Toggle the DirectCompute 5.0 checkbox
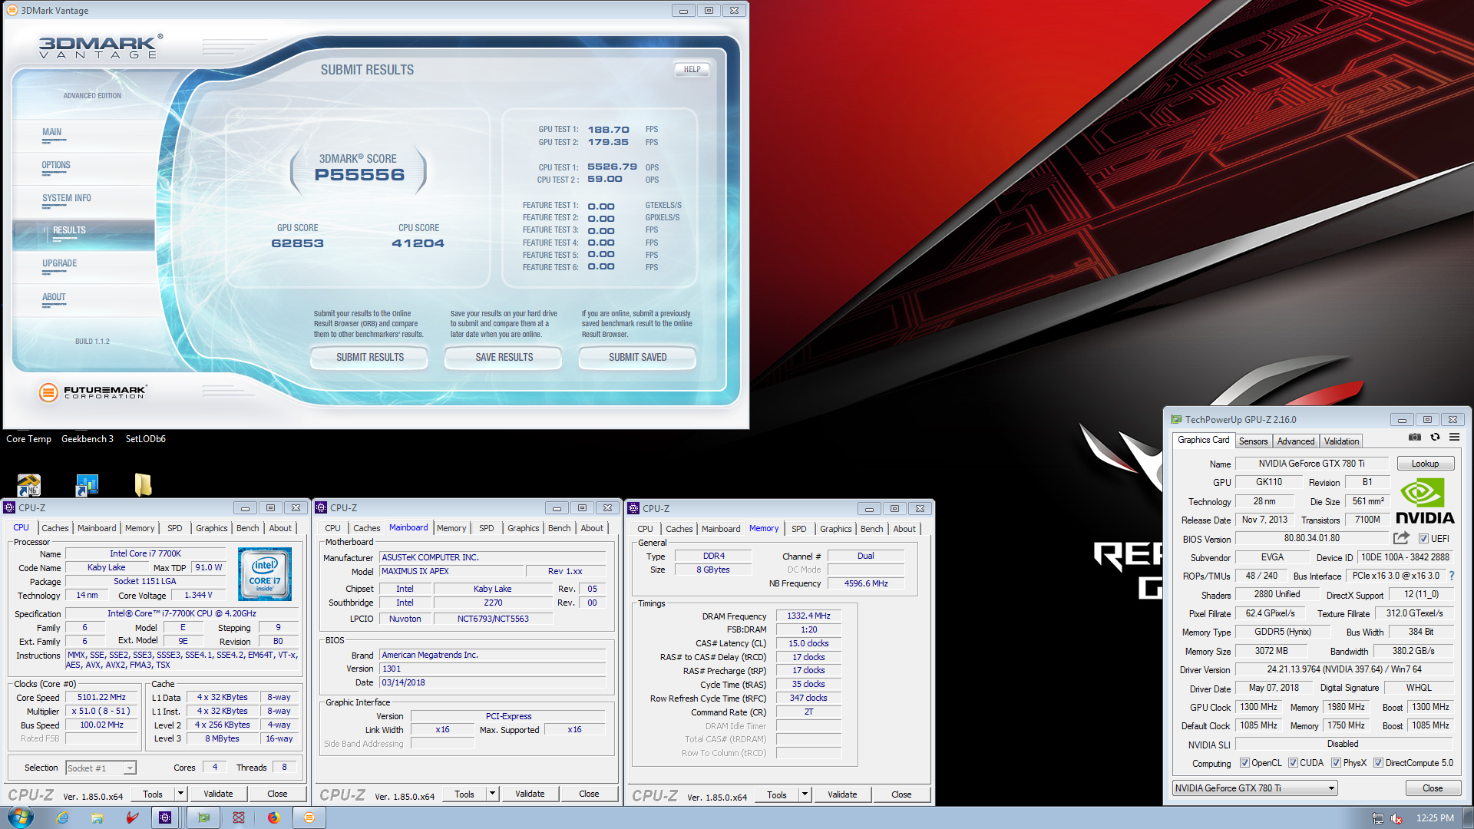This screenshot has height=829, width=1474. [1379, 763]
